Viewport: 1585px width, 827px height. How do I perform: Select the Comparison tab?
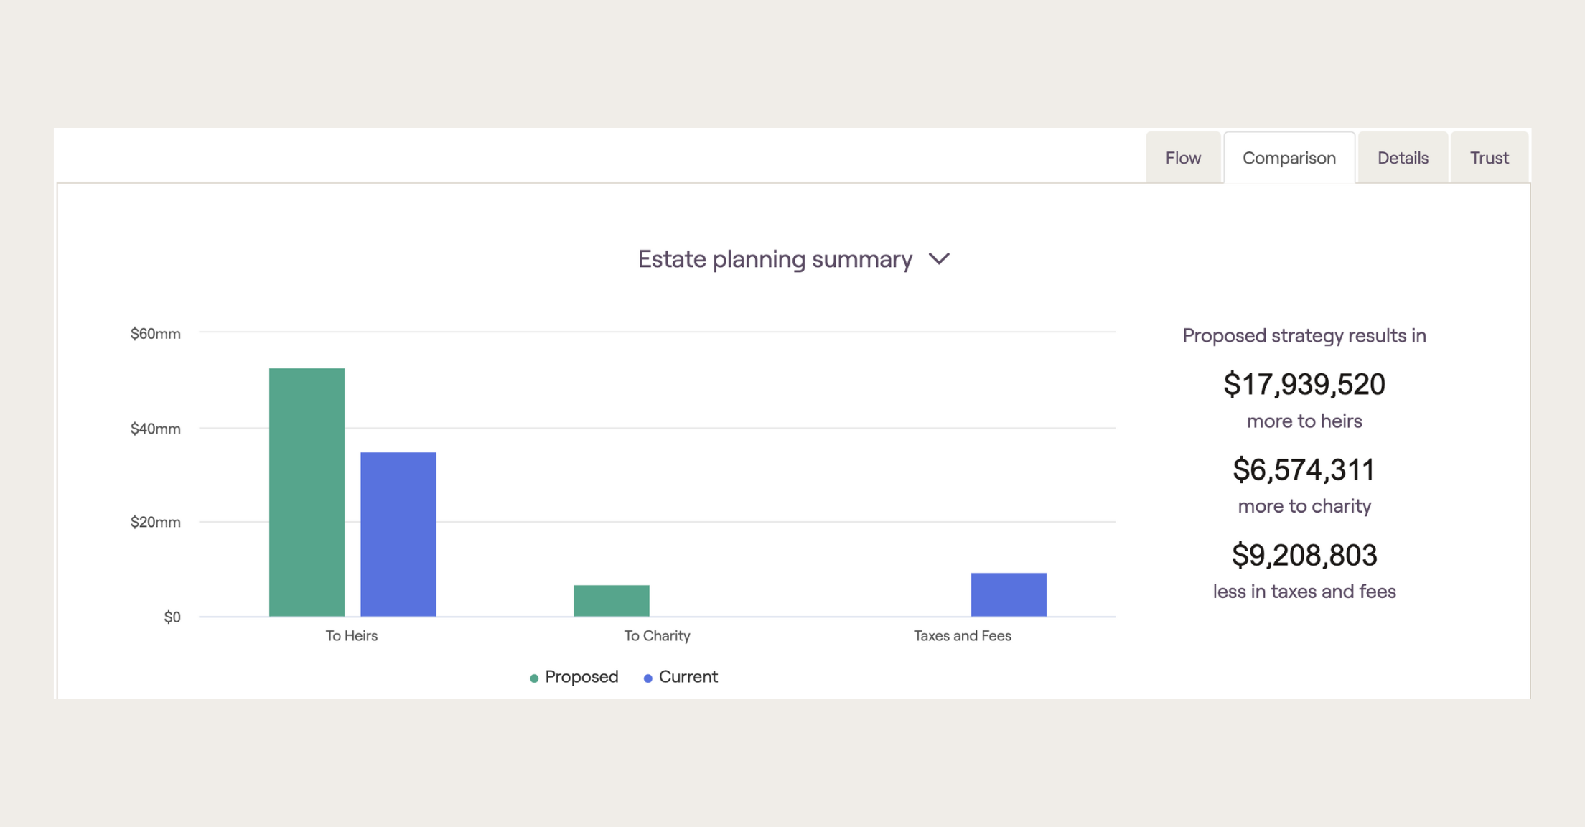tap(1289, 158)
